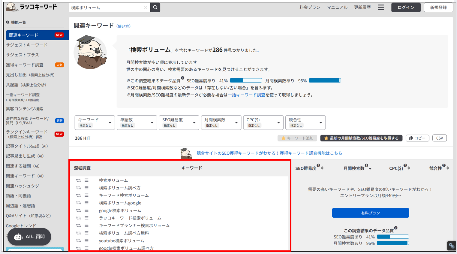Image resolution: width=457 pixels, height=254 pixels.
Task: Click the ログイン button
Action: [x=406, y=8]
